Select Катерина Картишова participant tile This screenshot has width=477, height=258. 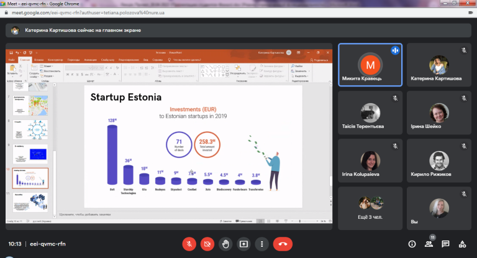tap(439, 65)
